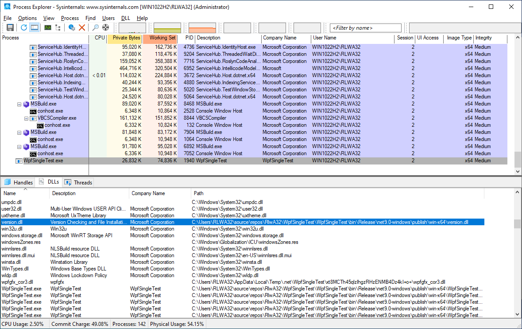Screen dimensions: 522x329
Task: Open the File menu
Action: [x=8, y=18]
